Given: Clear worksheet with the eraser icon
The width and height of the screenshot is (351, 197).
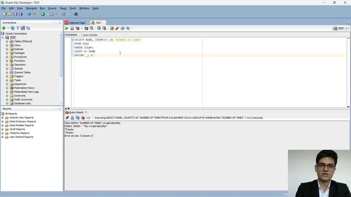Looking at the screenshot, I should (117, 28).
